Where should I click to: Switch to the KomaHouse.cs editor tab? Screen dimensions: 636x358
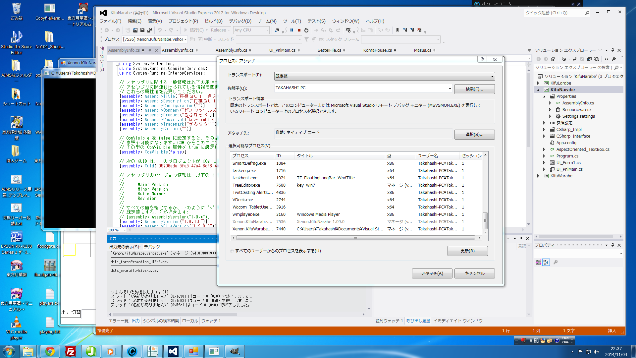click(x=377, y=50)
